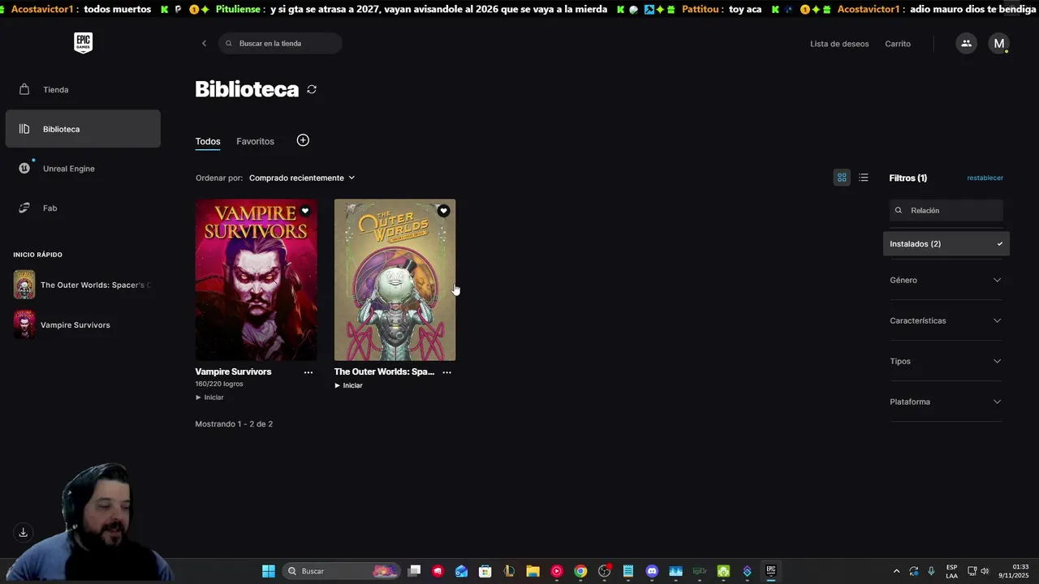The image size is (1039, 584).
Task: Open the downloads icon at bottom left
Action: (x=24, y=533)
